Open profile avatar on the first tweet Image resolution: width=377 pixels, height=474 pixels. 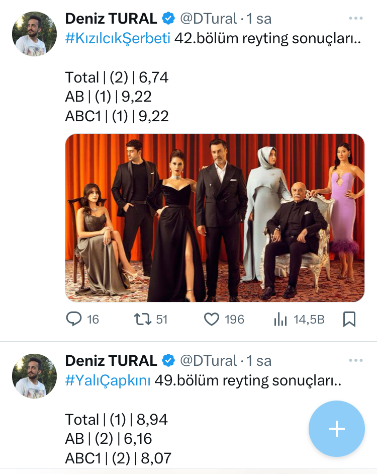[35, 34]
